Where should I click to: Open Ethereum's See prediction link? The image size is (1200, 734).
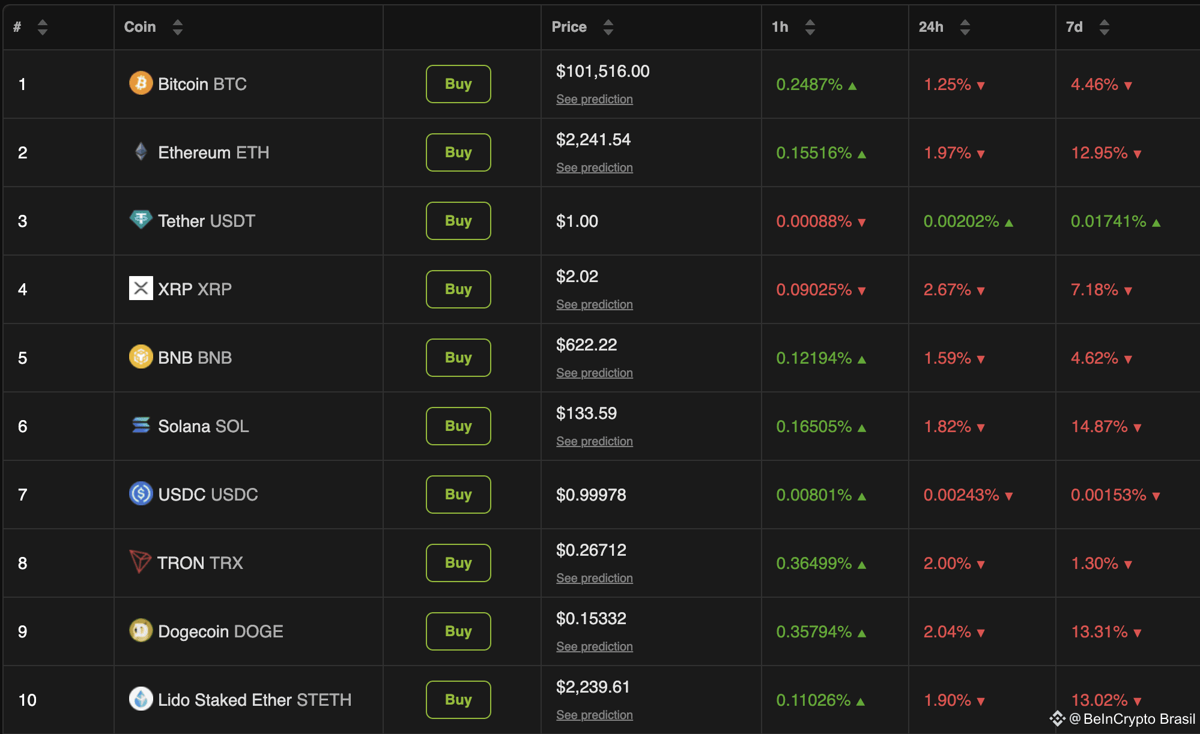[x=595, y=167]
